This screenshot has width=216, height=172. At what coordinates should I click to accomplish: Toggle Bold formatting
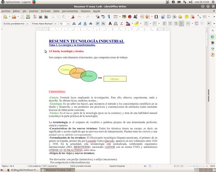tap(74, 24)
